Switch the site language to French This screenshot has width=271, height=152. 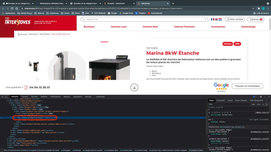212,19
